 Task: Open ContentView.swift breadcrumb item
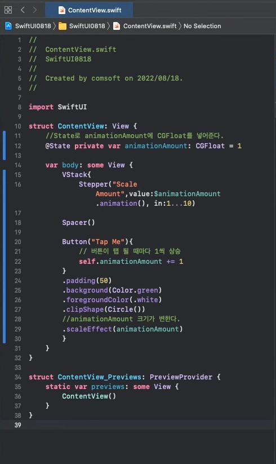tap(150, 26)
